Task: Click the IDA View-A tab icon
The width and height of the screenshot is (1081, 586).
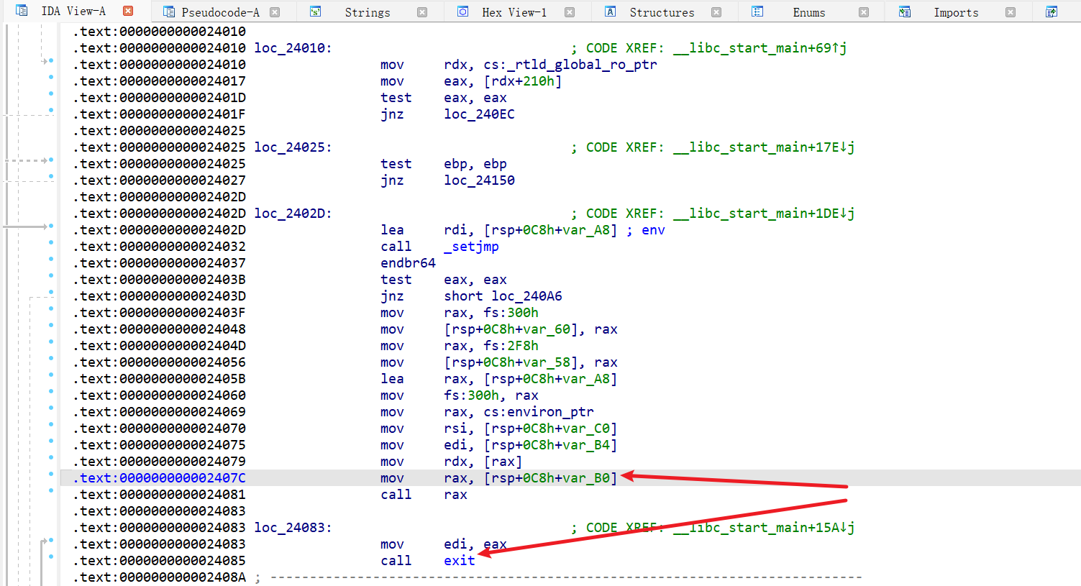Action: coord(22,11)
